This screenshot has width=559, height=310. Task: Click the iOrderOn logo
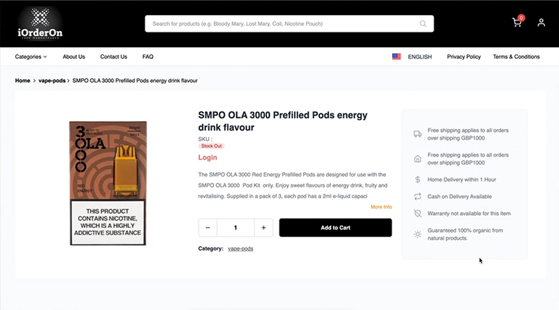40,23
